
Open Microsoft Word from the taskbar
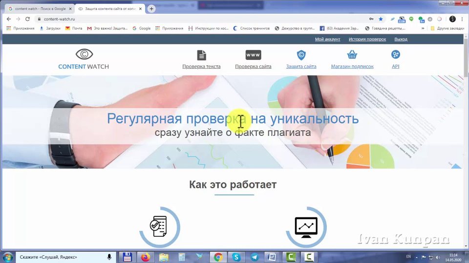click(272, 257)
